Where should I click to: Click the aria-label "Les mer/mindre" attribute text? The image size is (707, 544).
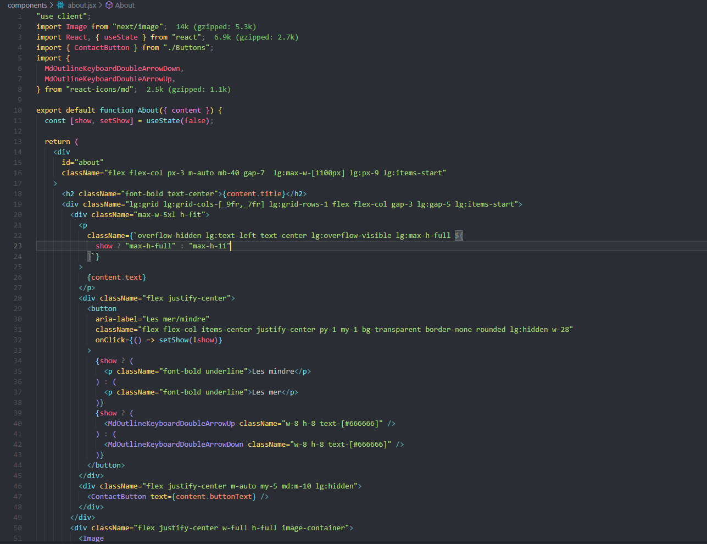(176, 319)
